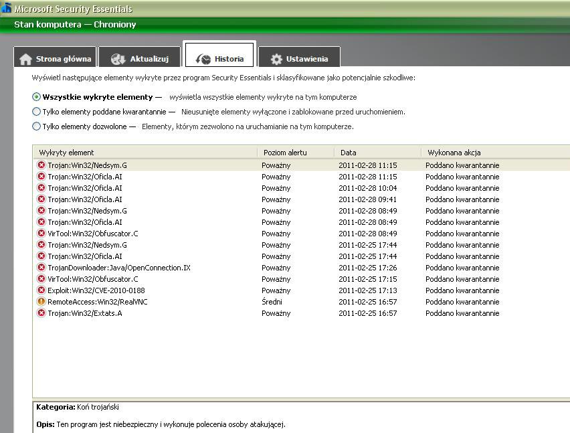
Task: Select the 'Exploit:Win32/CVE-2010-0188' entry name
Action: (x=96, y=290)
